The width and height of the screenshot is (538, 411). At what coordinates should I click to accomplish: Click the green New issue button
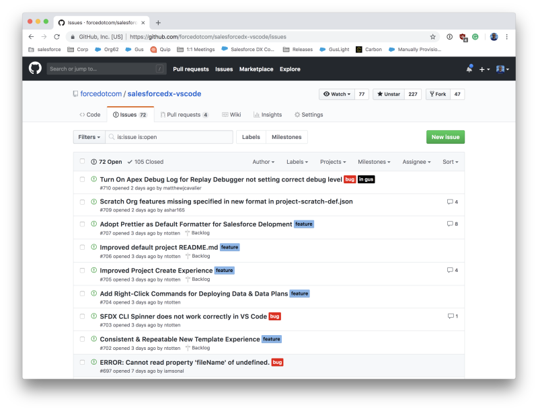[445, 136]
